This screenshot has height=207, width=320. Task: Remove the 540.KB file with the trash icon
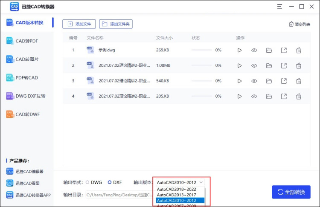[x=299, y=81]
